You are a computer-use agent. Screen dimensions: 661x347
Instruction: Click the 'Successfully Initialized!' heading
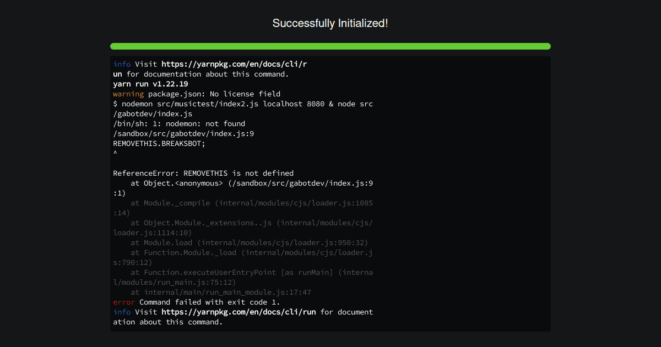click(x=330, y=23)
